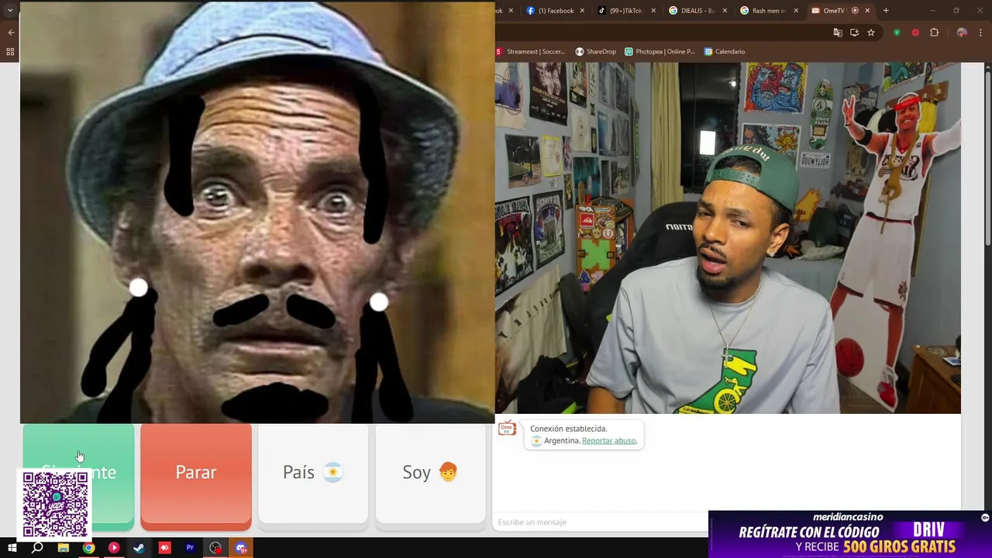
Task: Click the stranger's video feed
Action: coord(257,212)
